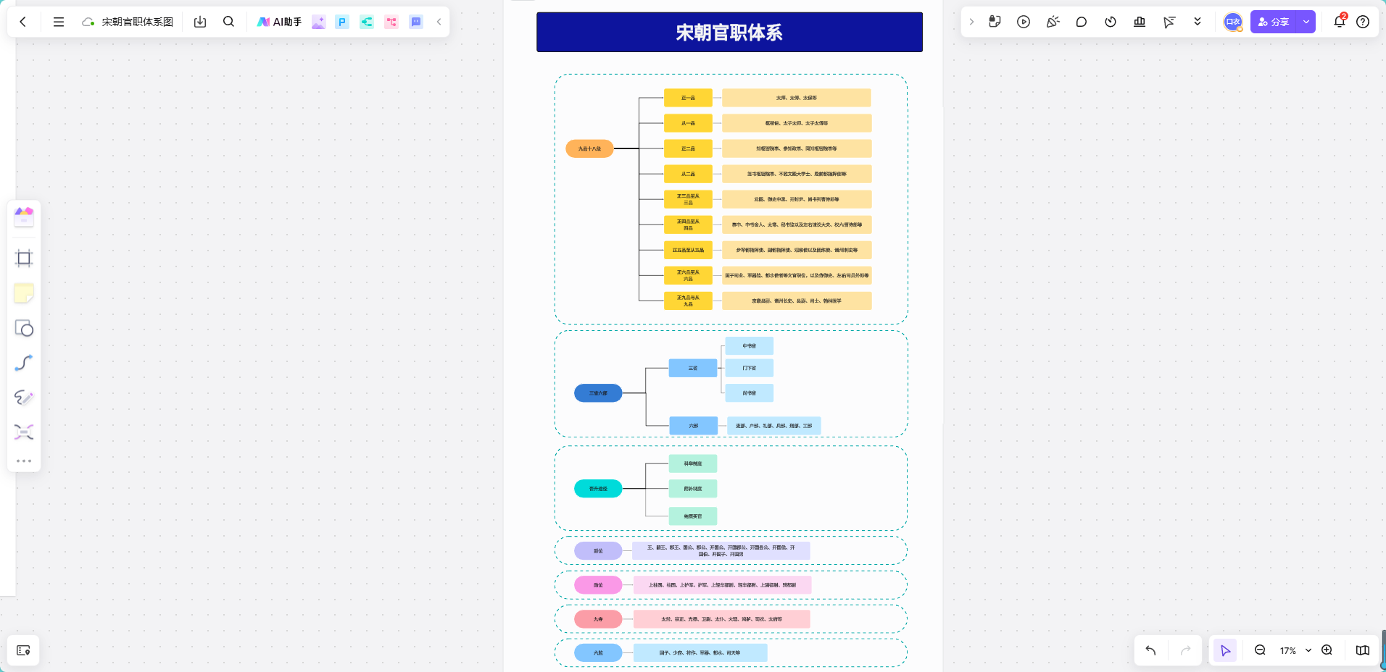Open the templates icon in left sidebar
This screenshot has width=1386, height=672.
pos(24,217)
